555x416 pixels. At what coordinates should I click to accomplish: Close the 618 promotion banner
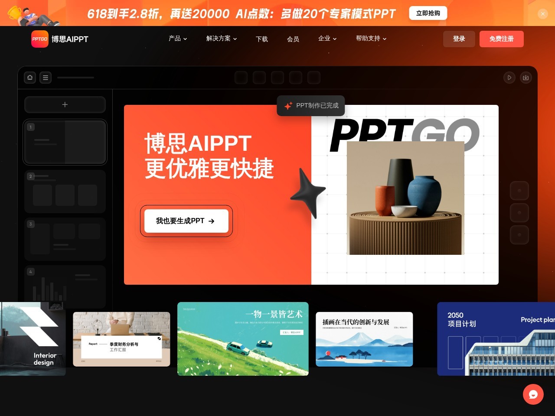pos(543,14)
